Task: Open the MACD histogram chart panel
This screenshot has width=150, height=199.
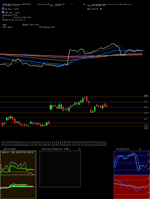Action: (x=18, y=187)
